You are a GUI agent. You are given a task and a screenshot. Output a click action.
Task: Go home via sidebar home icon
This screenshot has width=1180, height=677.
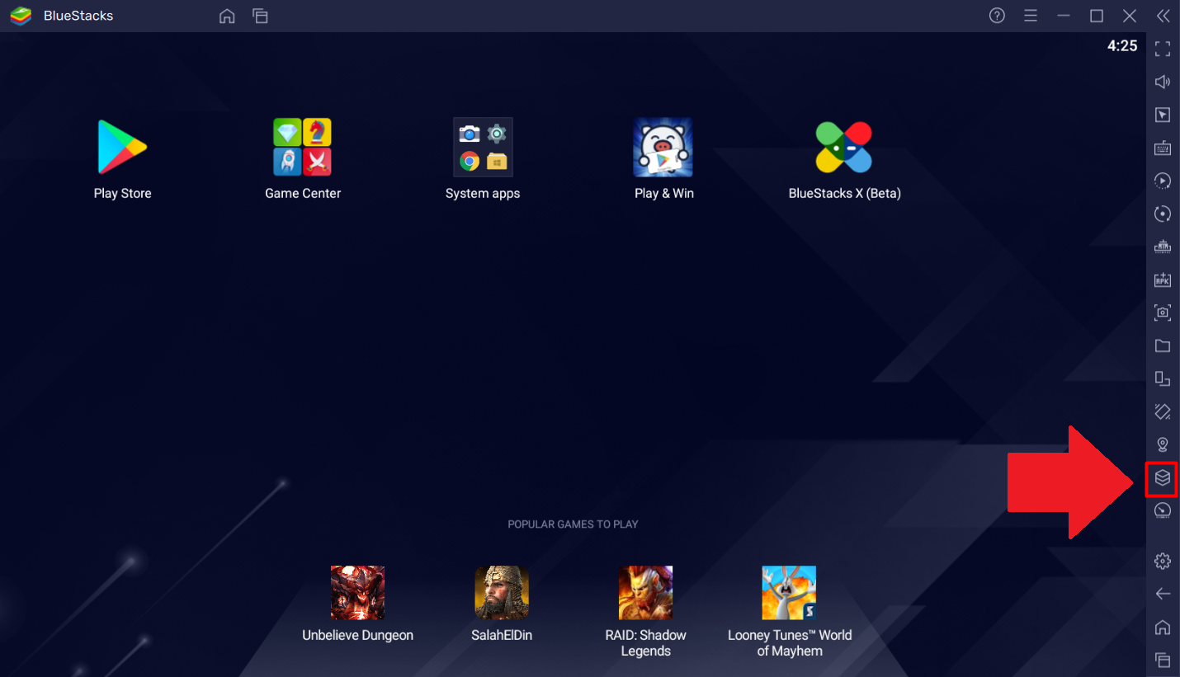coord(1163,627)
